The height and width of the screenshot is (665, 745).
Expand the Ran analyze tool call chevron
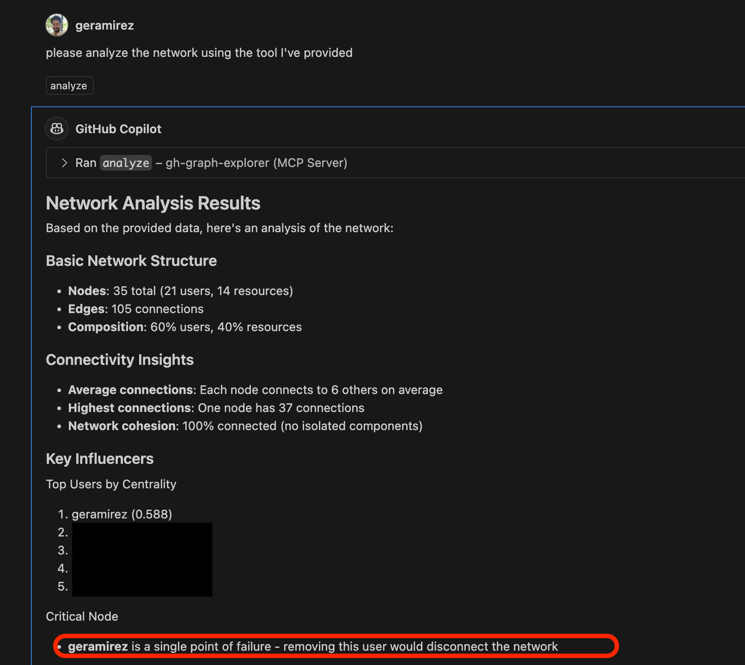64,163
